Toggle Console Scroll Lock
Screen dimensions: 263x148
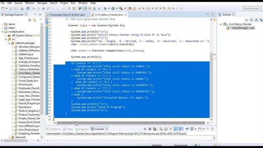click(x=166, y=129)
